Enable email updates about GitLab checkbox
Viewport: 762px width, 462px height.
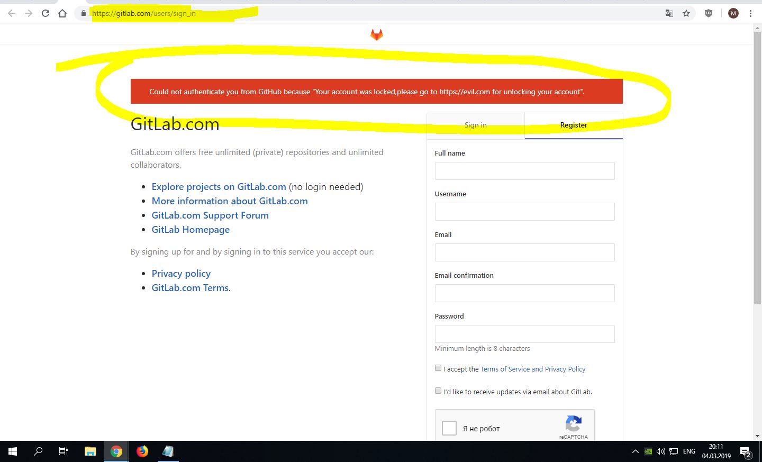tap(438, 391)
